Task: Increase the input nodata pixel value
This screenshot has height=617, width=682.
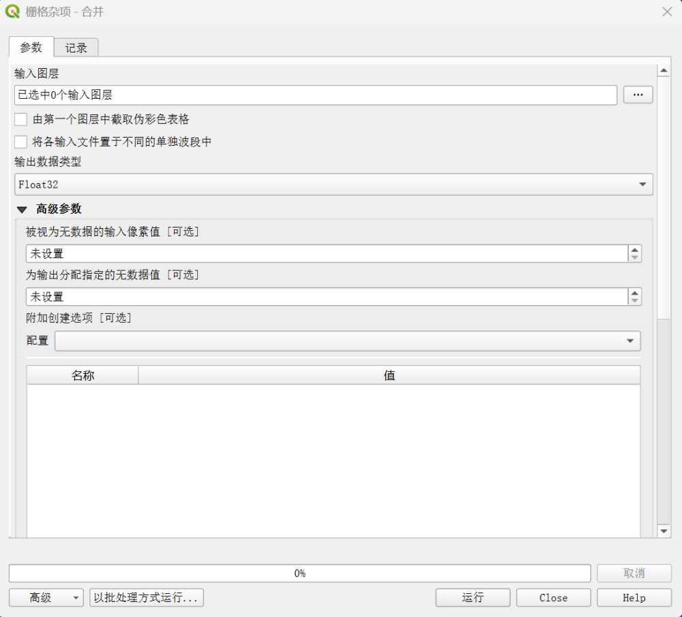Action: (635, 250)
